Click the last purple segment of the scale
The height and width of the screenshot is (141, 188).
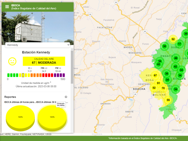pos(63,75)
